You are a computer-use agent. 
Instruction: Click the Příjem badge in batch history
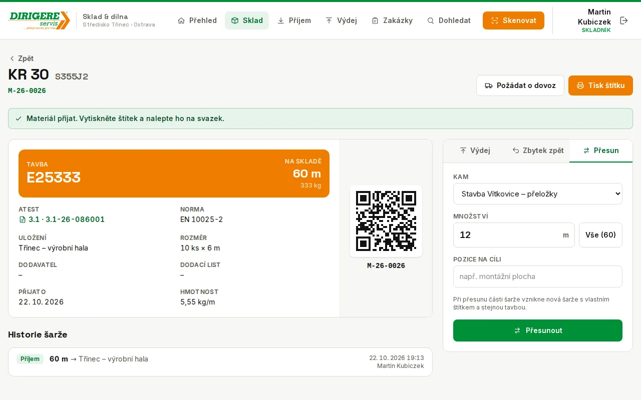coord(30,359)
